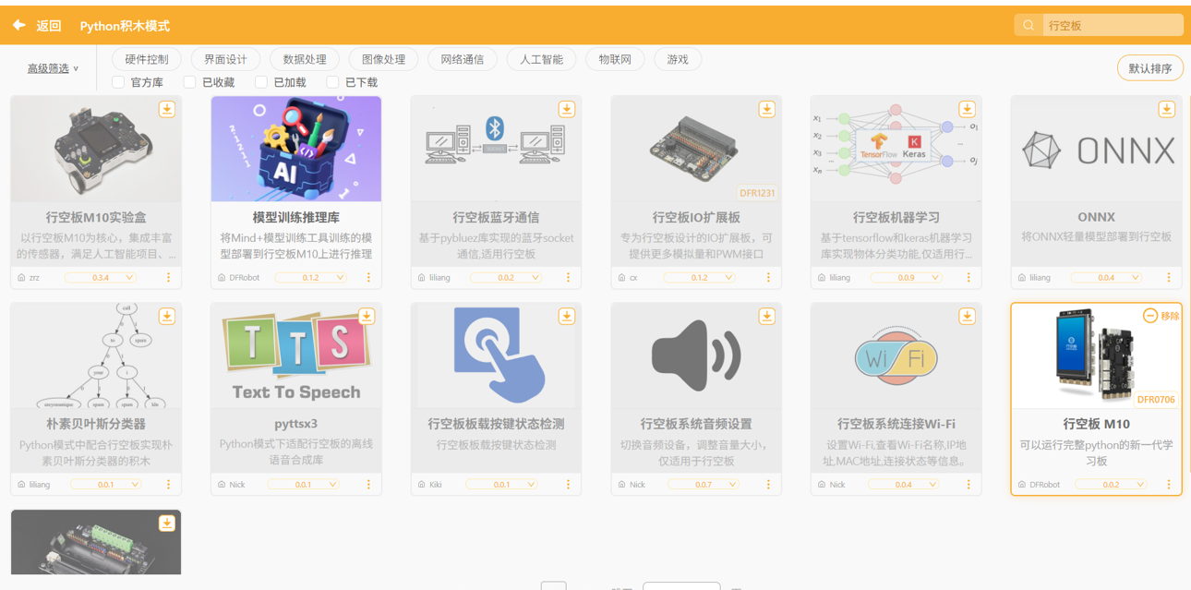Viewport: 1191px width, 590px height.
Task: Click the search magnifier icon
Action: coord(1028,26)
